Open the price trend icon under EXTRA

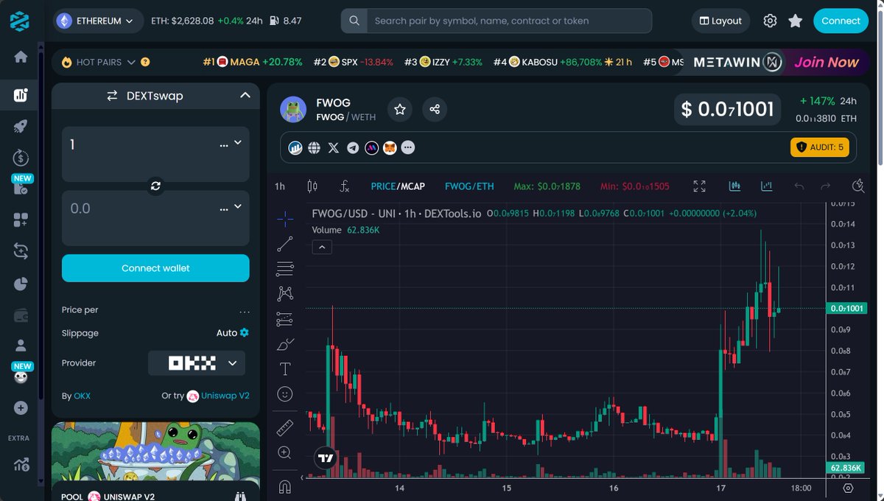[x=21, y=464]
